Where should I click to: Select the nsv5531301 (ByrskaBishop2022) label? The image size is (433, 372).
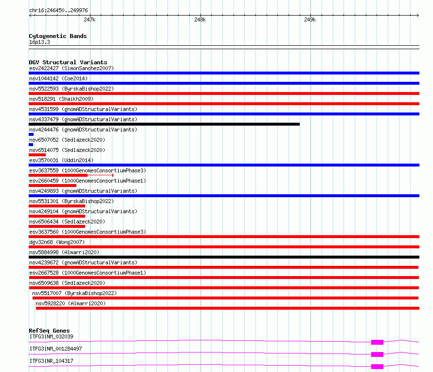pos(72,201)
